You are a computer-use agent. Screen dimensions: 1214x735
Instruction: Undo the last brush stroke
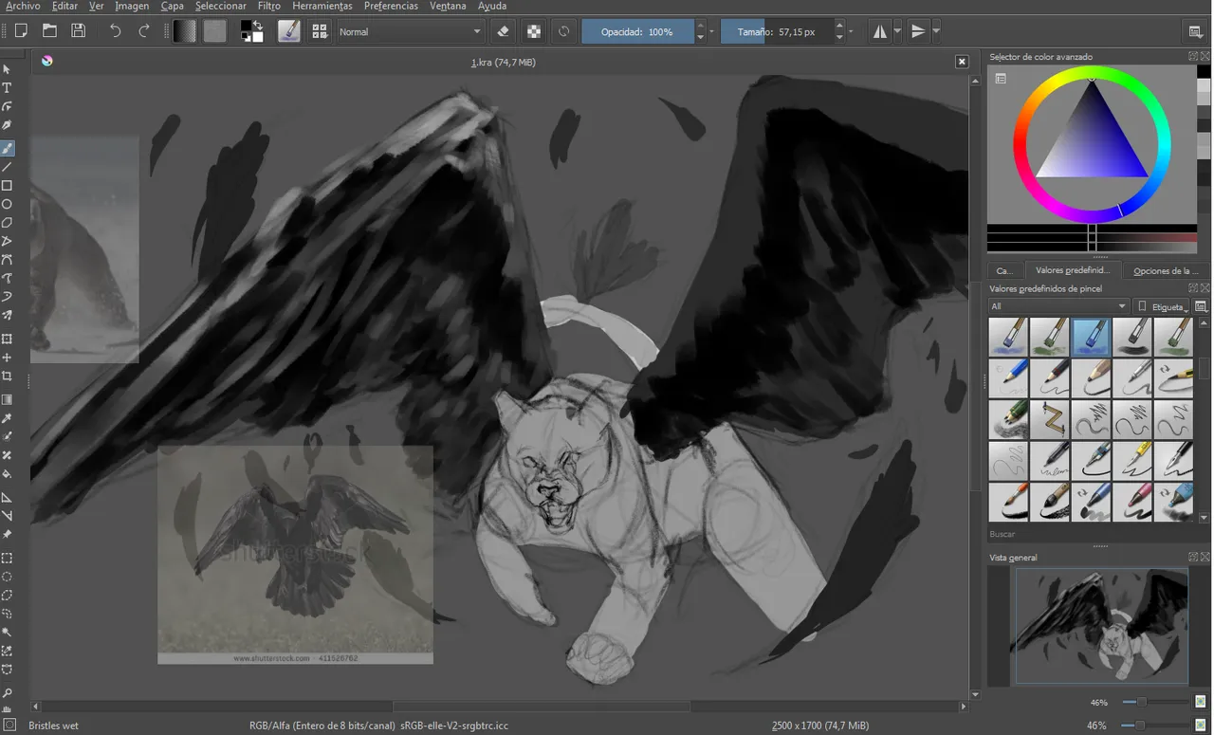[x=115, y=31]
